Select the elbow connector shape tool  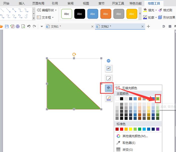point(20,10)
